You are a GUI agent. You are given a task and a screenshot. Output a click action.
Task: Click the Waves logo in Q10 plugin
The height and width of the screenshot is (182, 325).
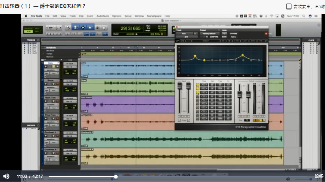pos(177,41)
